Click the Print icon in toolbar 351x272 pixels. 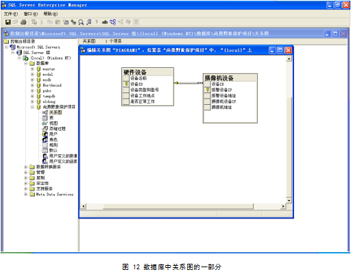click(23, 22)
